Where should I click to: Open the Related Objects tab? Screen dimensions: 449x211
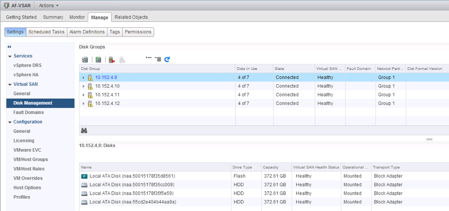[131, 17]
